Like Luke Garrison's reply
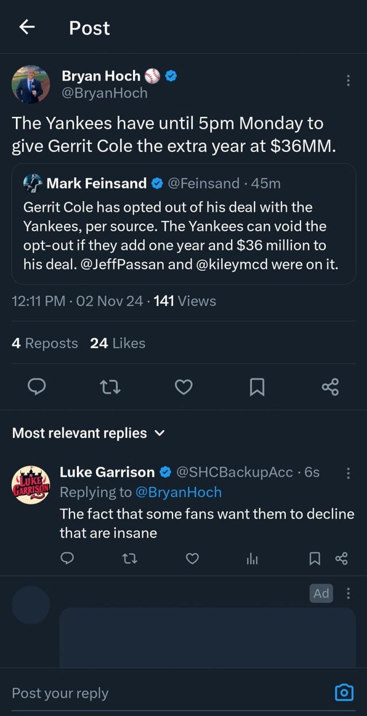This screenshot has height=716, width=367. (x=193, y=558)
